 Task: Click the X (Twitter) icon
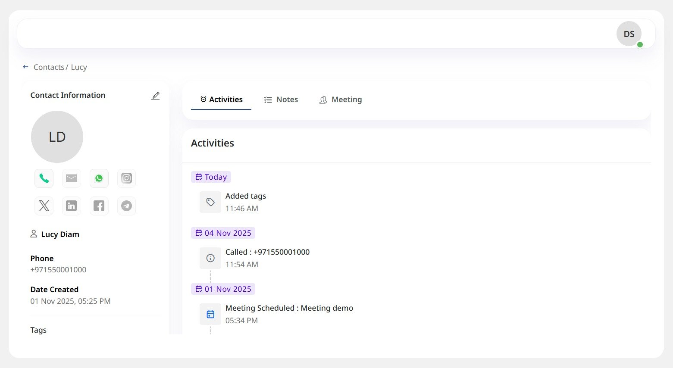click(44, 206)
